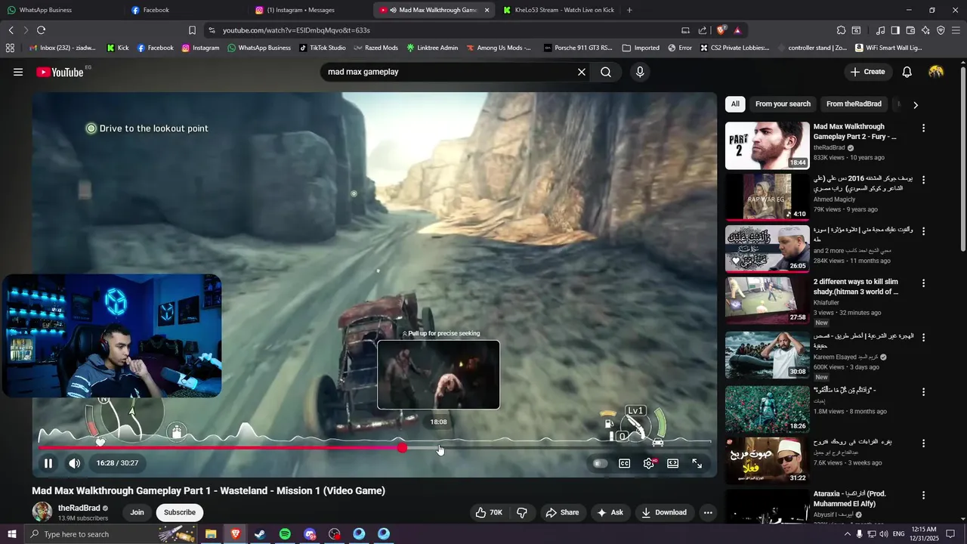
Task: Bookmark this page icon in address bar
Action: tap(192, 30)
